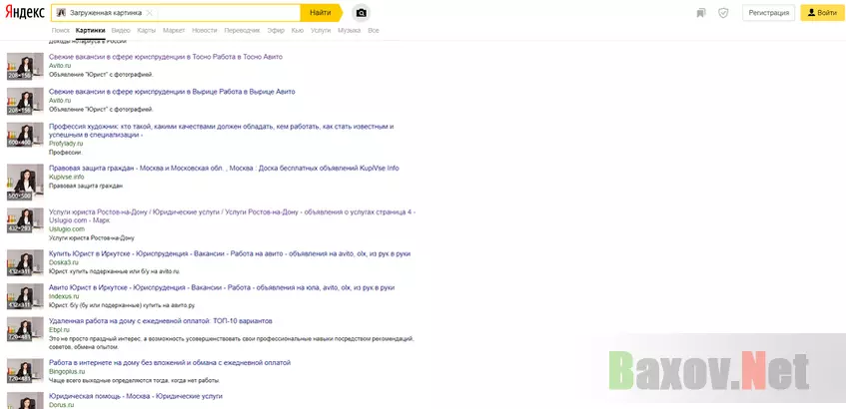Click the Dorus.ru domain link
Screen dimensions: 846x409
(x=62, y=405)
